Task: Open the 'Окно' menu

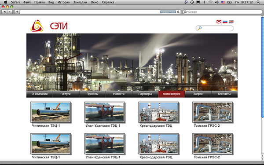Action: (x=94, y=2)
